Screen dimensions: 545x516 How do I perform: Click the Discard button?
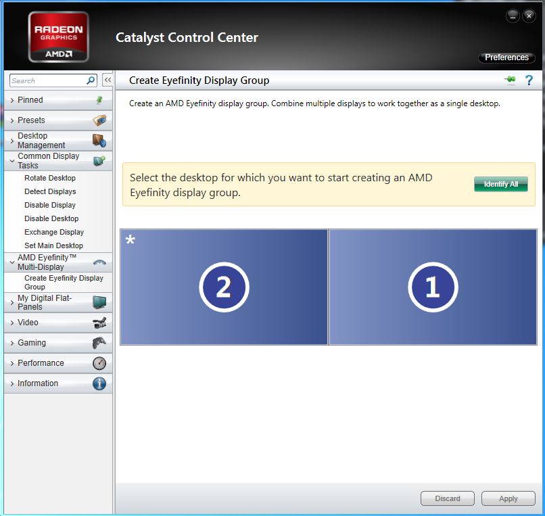pyautogui.click(x=448, y=498)
